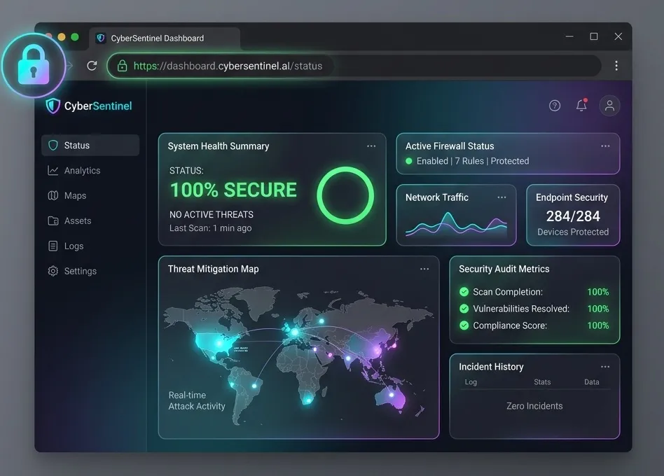The width and height of the screenshot is (664, 476).
Task: Maximize the browser window
Action: (594, 36)
